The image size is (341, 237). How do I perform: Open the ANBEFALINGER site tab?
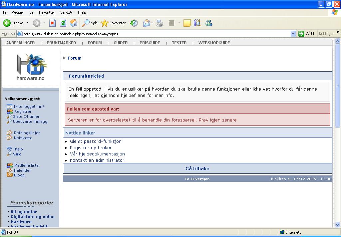[x=20, y=43]
